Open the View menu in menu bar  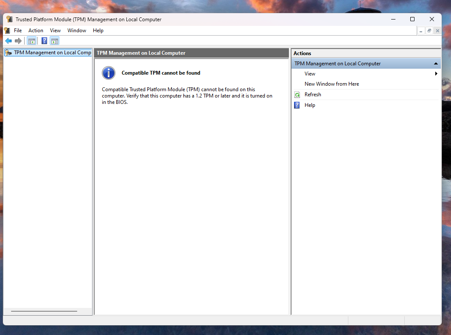coord(55,31)
